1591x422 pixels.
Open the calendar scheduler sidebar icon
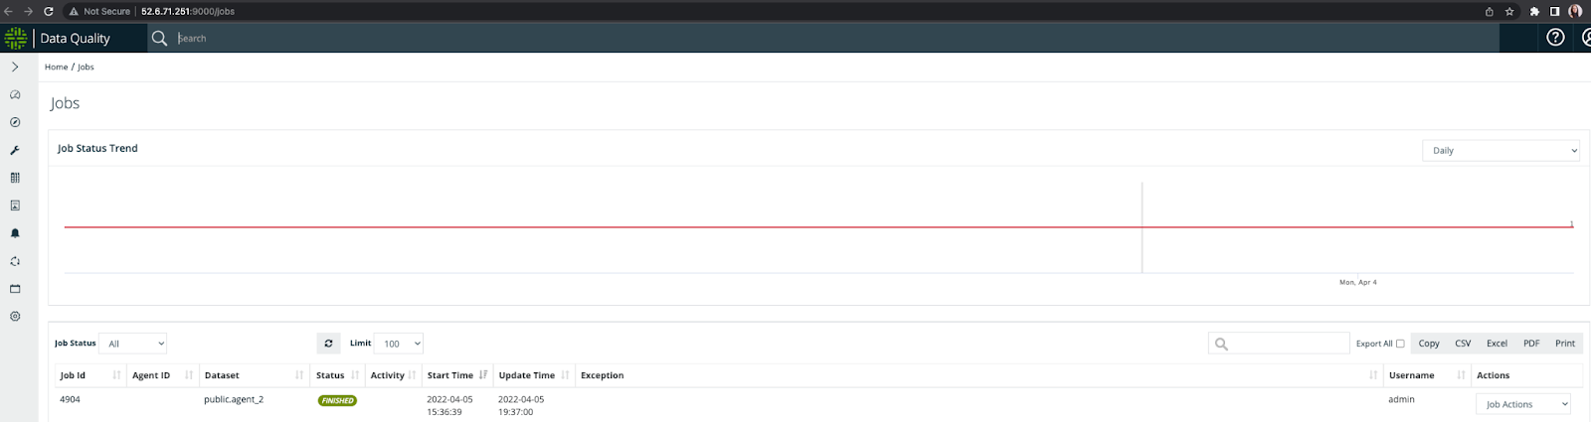[x=15, y=289]
